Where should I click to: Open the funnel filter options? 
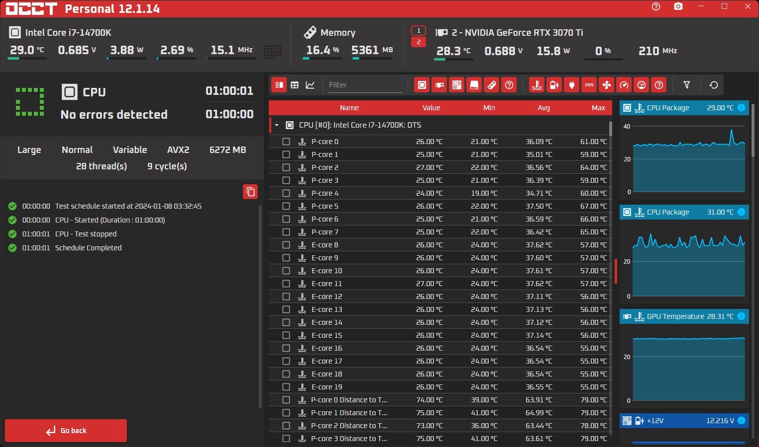[687, 85]
